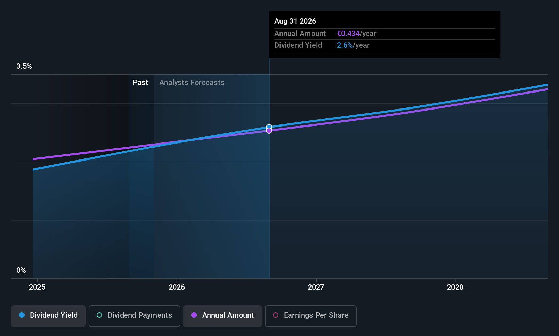The height and width of the screenshot is (336, 559).
Task: Select the 2027 x-axis label
Action: [316, 287]
